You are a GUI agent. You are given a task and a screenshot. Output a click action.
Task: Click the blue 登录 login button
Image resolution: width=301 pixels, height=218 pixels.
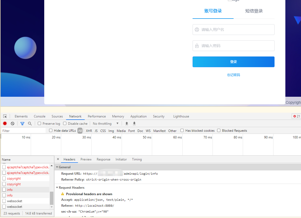pos(233,62)
